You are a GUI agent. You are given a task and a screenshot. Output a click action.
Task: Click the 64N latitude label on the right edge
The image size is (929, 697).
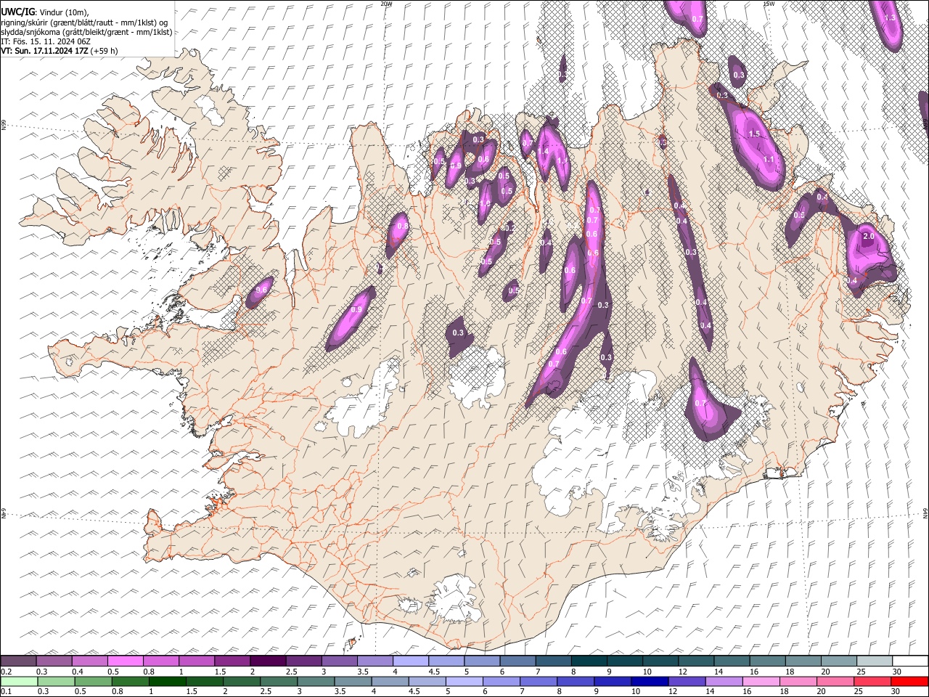tap(925, 513)
